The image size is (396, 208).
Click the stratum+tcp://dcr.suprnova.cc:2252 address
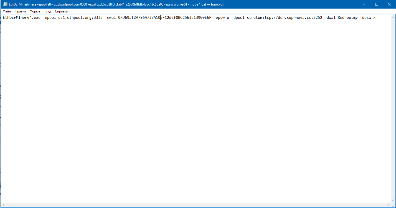click(x=285, y=18)
